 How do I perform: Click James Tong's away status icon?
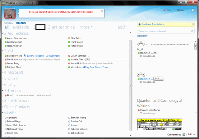click(6, 63)
